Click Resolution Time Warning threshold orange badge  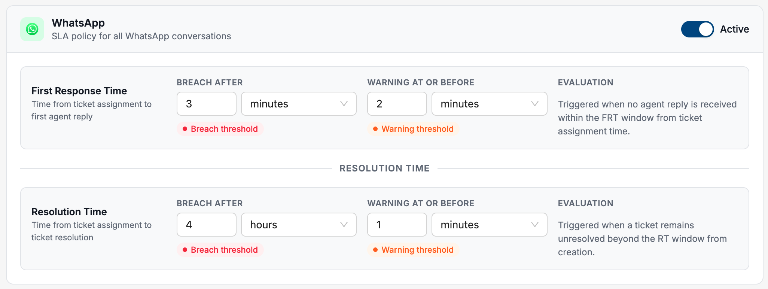(x=413, y=250)
